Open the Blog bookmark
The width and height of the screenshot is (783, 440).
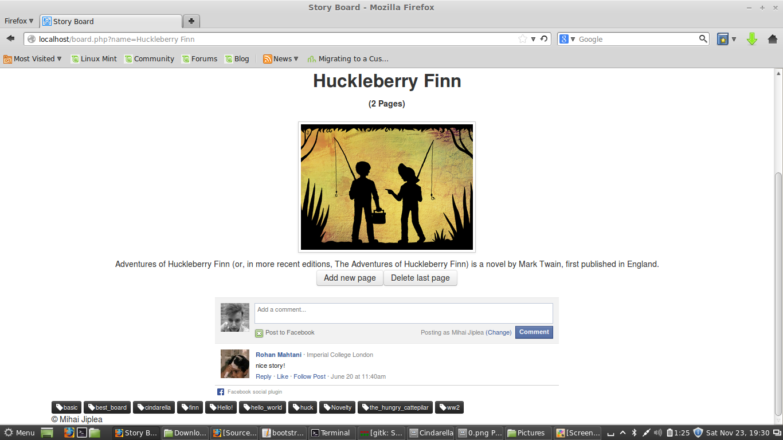[237, 58]
